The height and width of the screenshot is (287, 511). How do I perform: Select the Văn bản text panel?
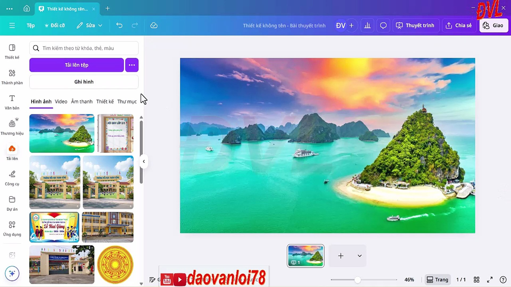click(x=12, y=102)
